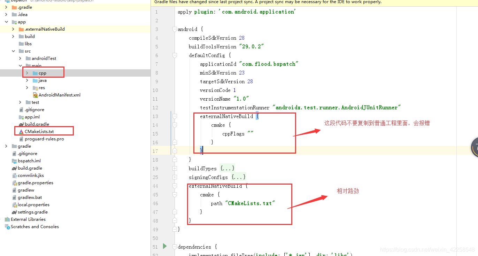Open commlink.jks keystore file
This screenshot has width=478, height=256.
31,176
